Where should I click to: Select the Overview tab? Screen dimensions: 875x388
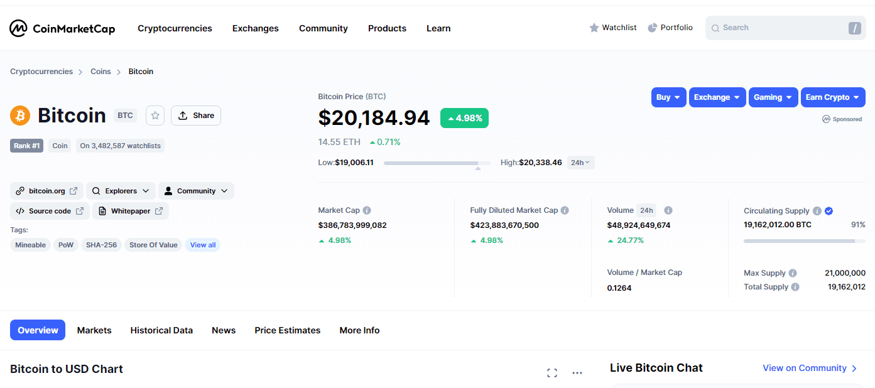[38, 330]
